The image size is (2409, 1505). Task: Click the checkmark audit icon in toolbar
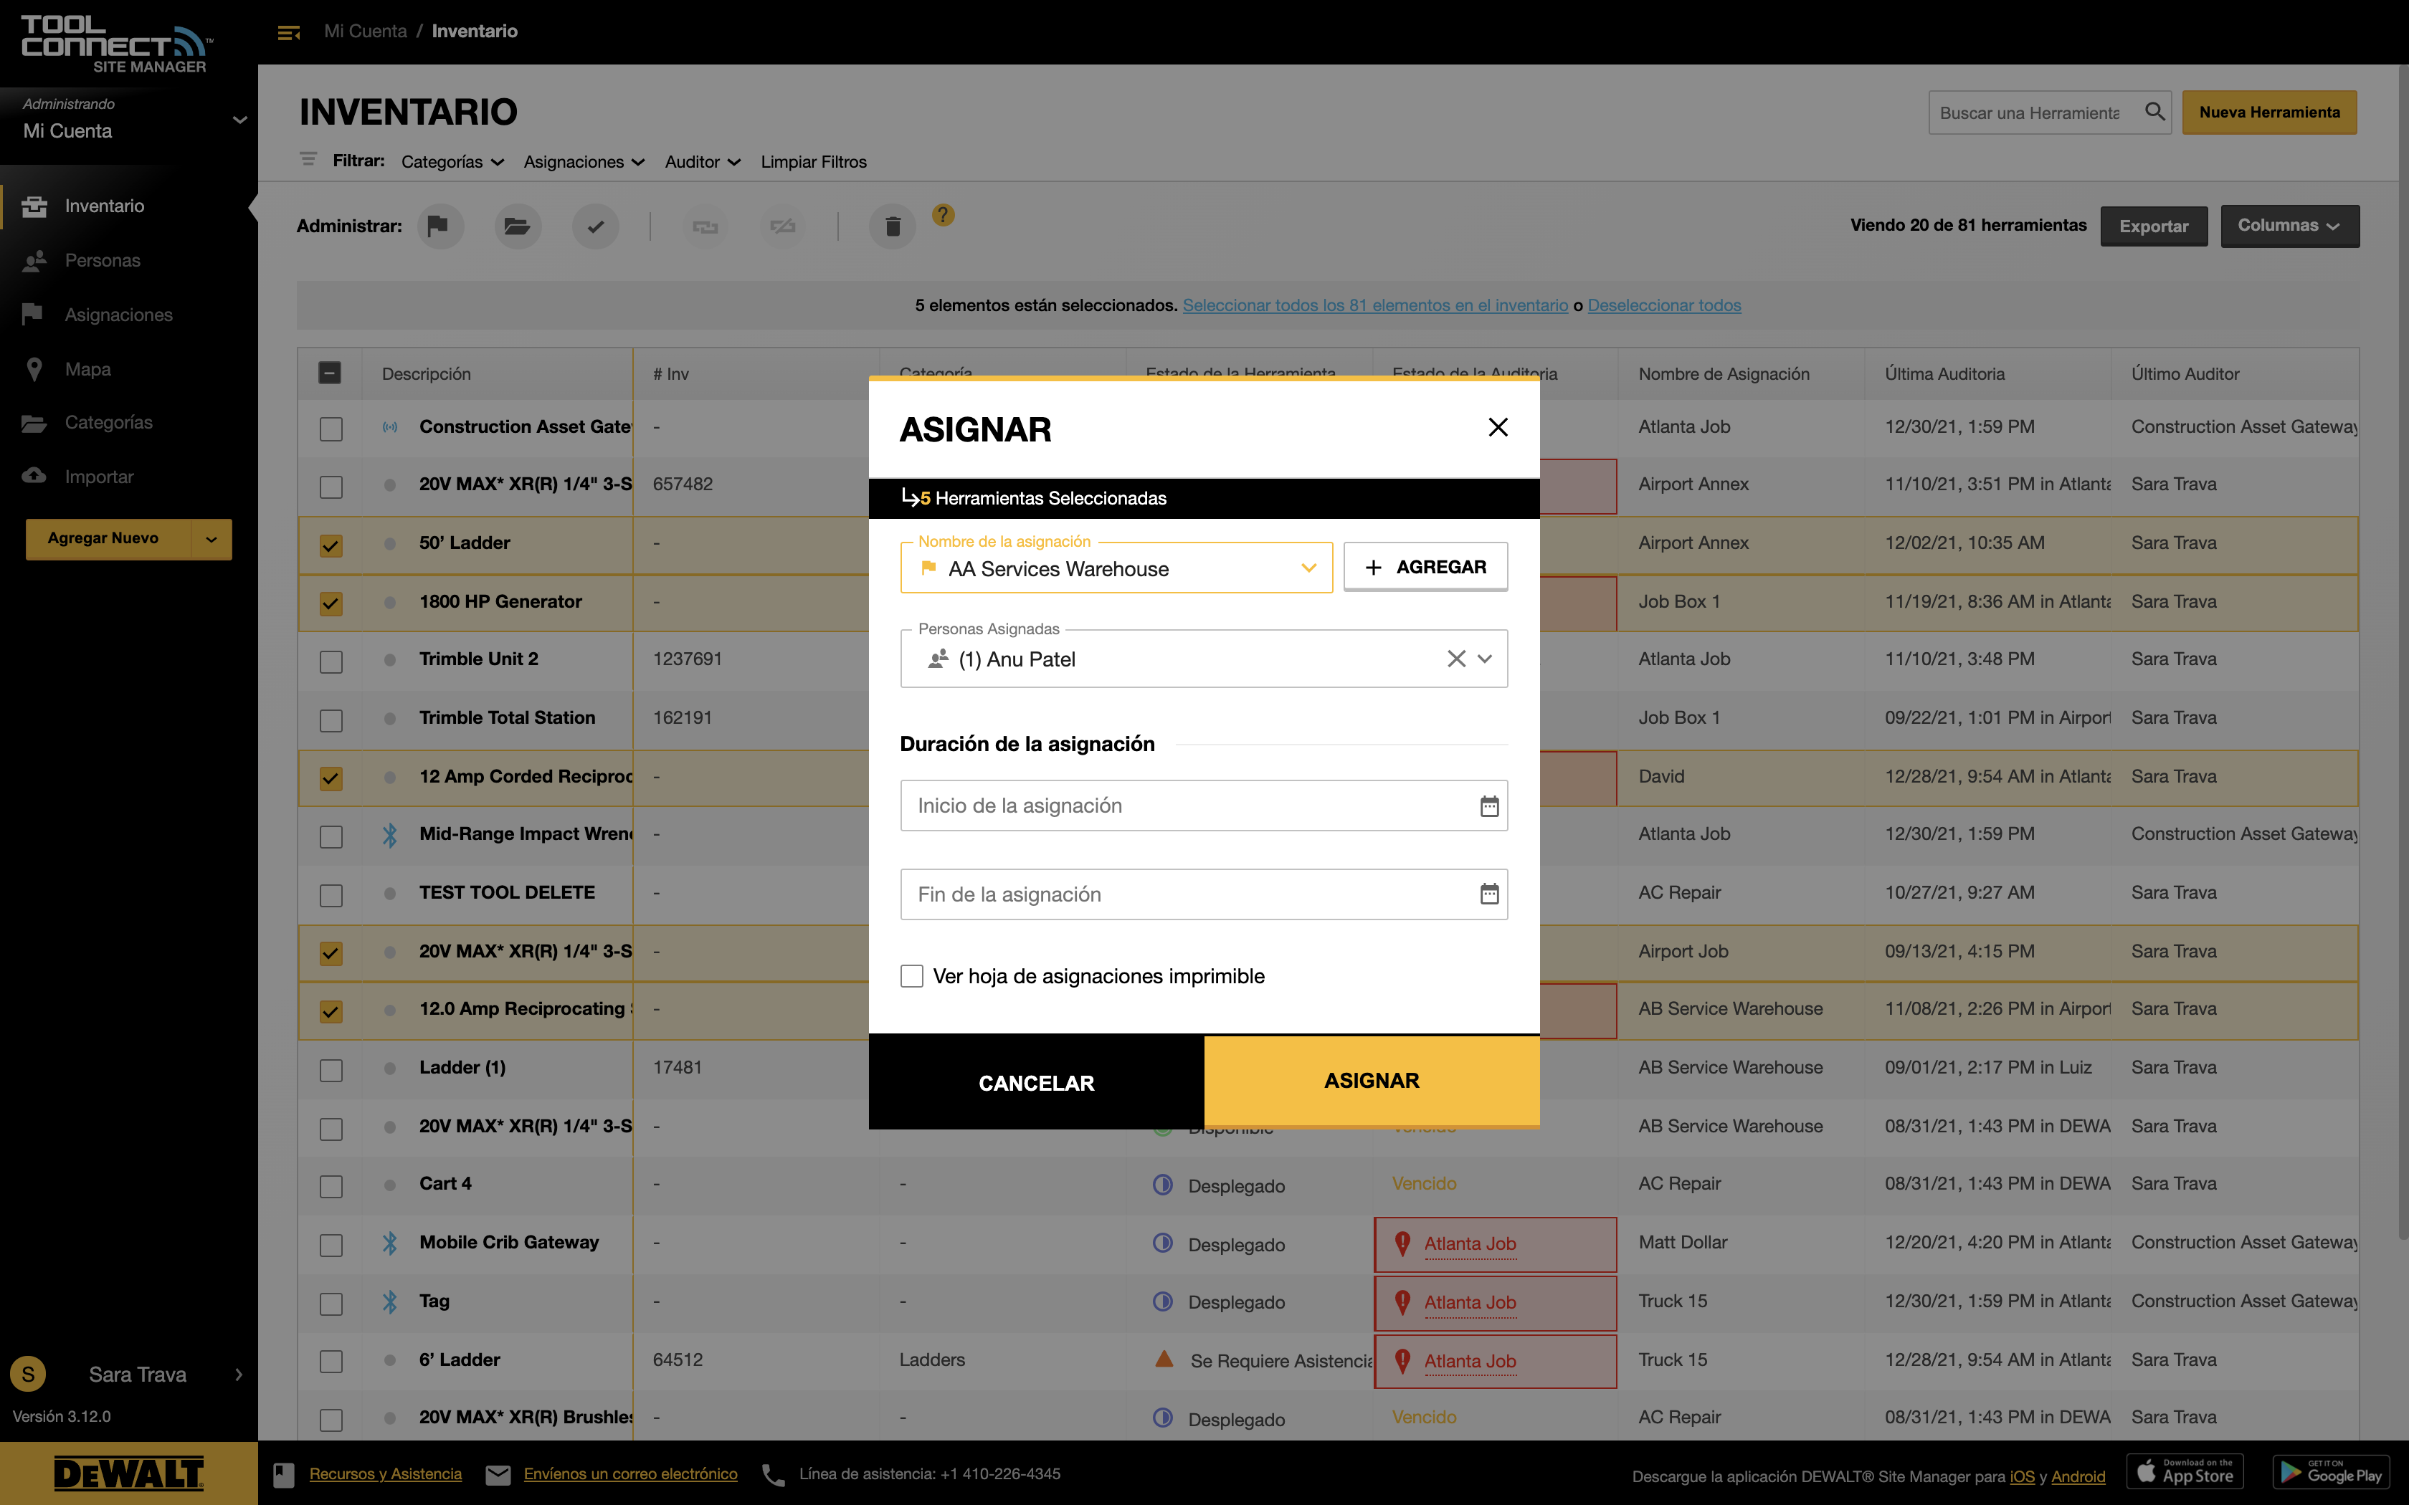(595, 226)
